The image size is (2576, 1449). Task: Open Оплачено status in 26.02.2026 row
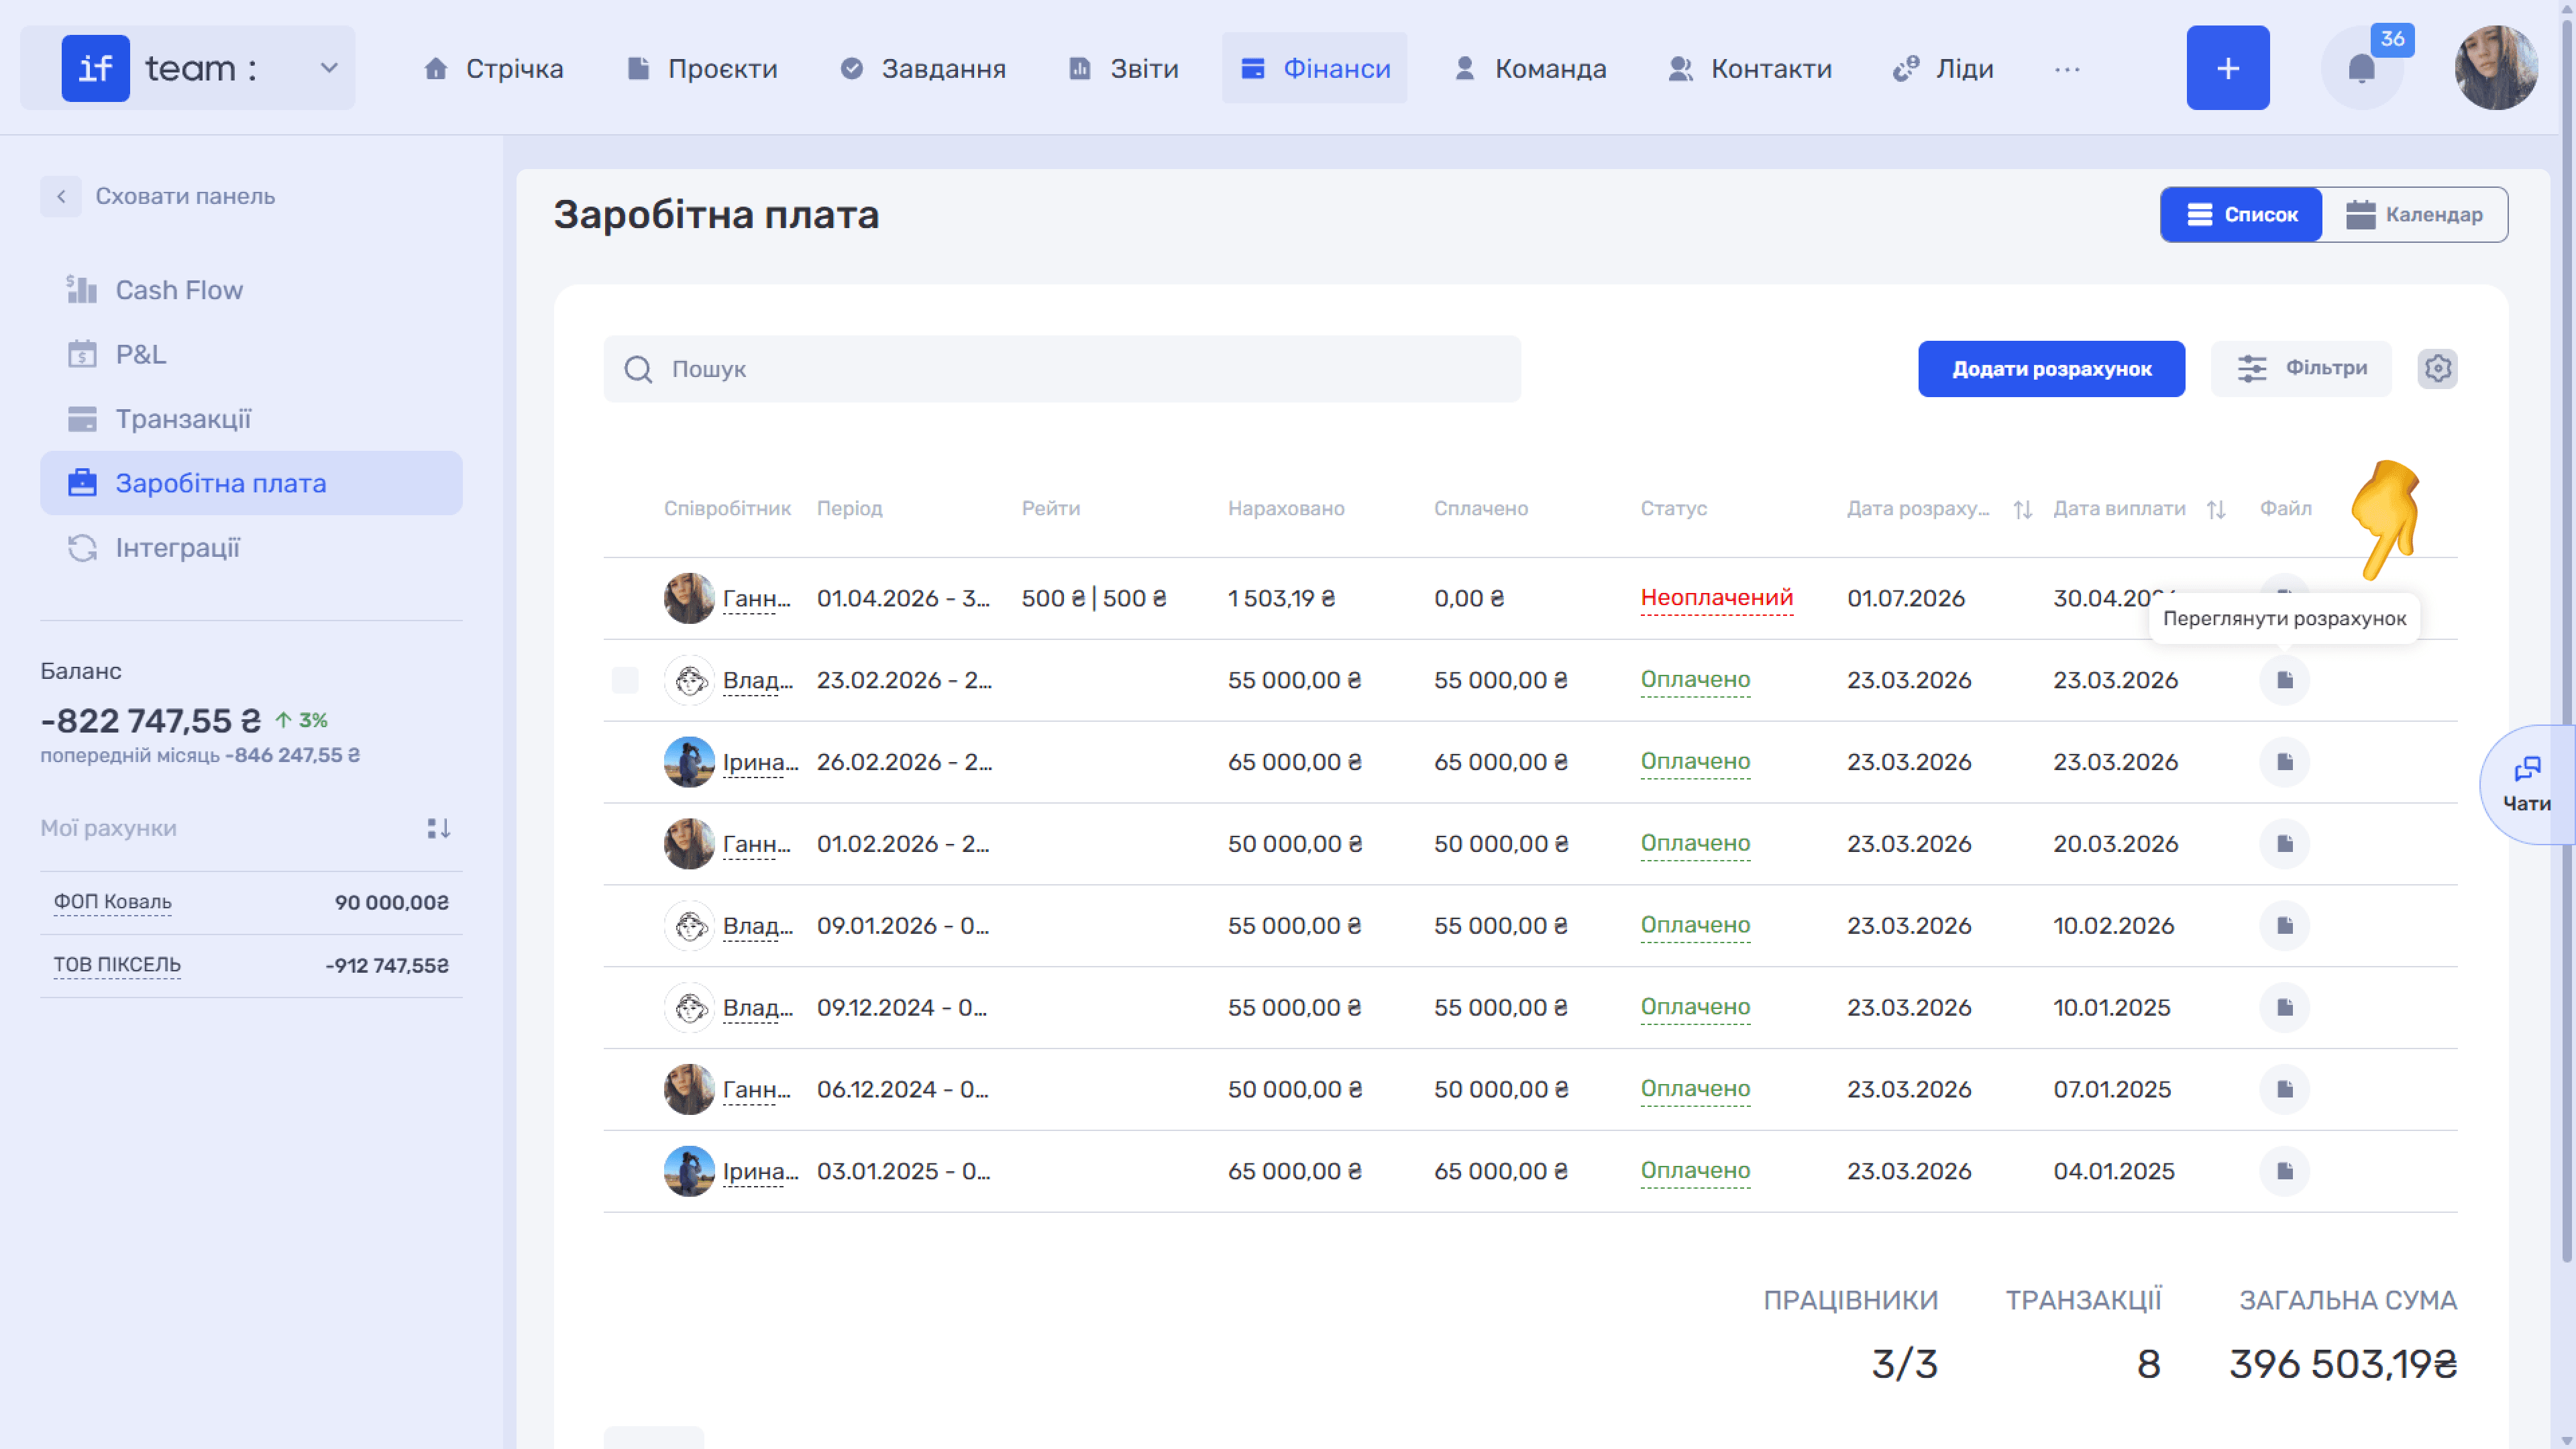tap(1695, 762)
